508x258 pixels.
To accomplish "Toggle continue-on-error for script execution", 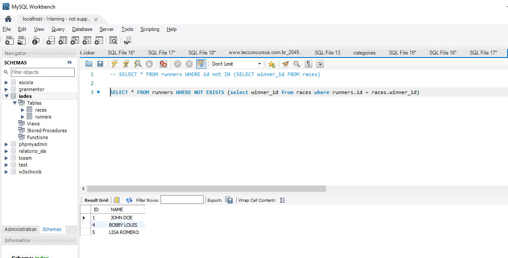I will click(163, 64).
